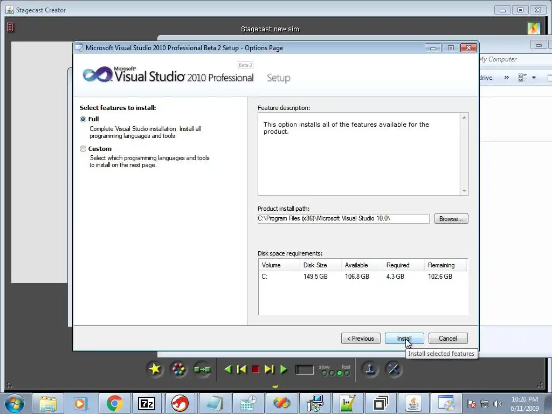Click the 'drive' toolbar item in My Computer window

486,78
